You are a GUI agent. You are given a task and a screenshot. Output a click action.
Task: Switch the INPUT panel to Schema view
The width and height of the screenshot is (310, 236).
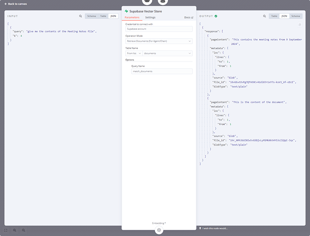pos(91,16)
